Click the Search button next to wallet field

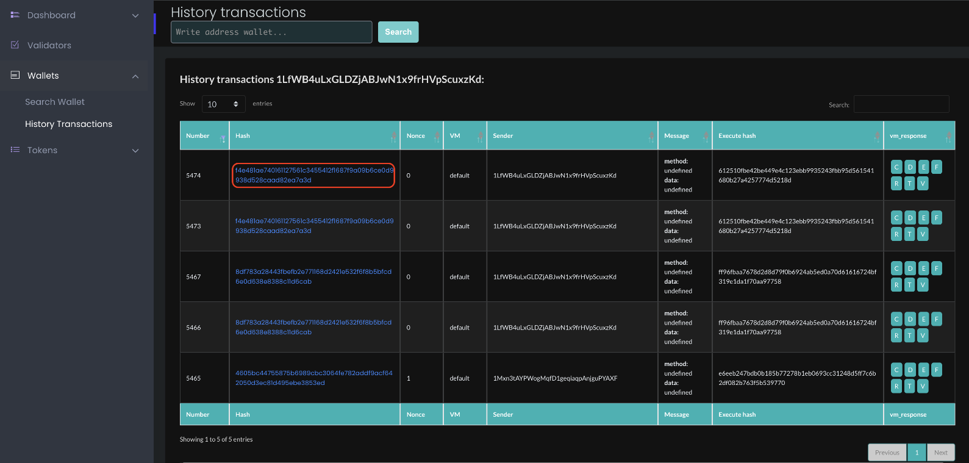(398, 32)
